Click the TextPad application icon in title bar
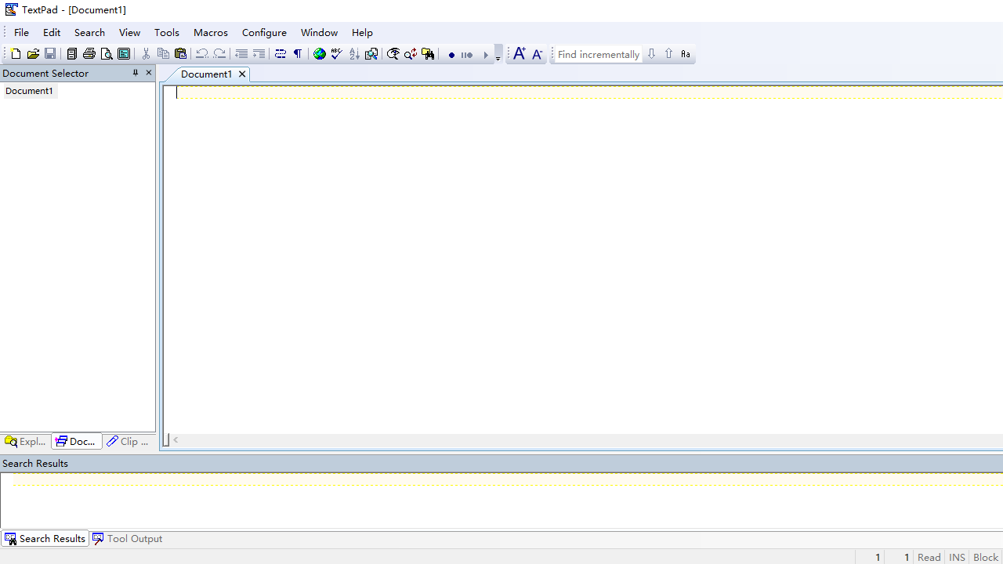Screen dimensions: 1003x564 [x=11, y=9]
